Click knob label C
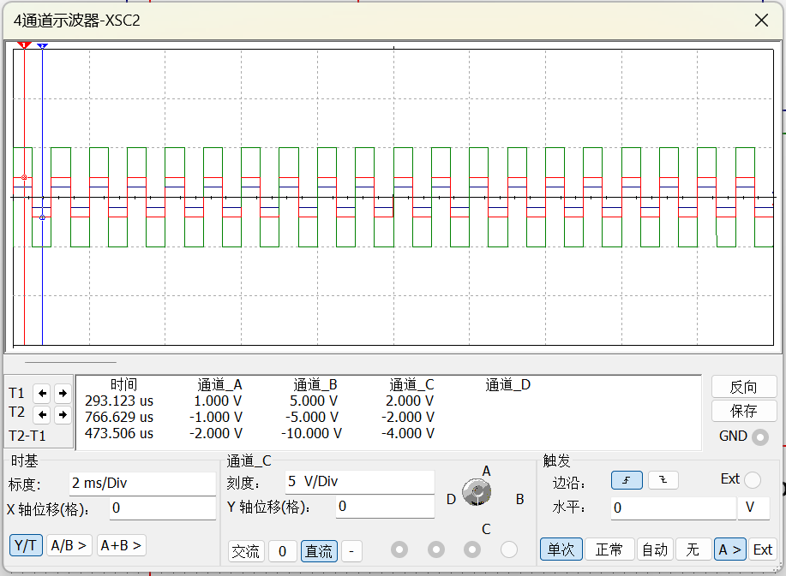This screenshot has height=576, width=786. [x=486, y=529]
